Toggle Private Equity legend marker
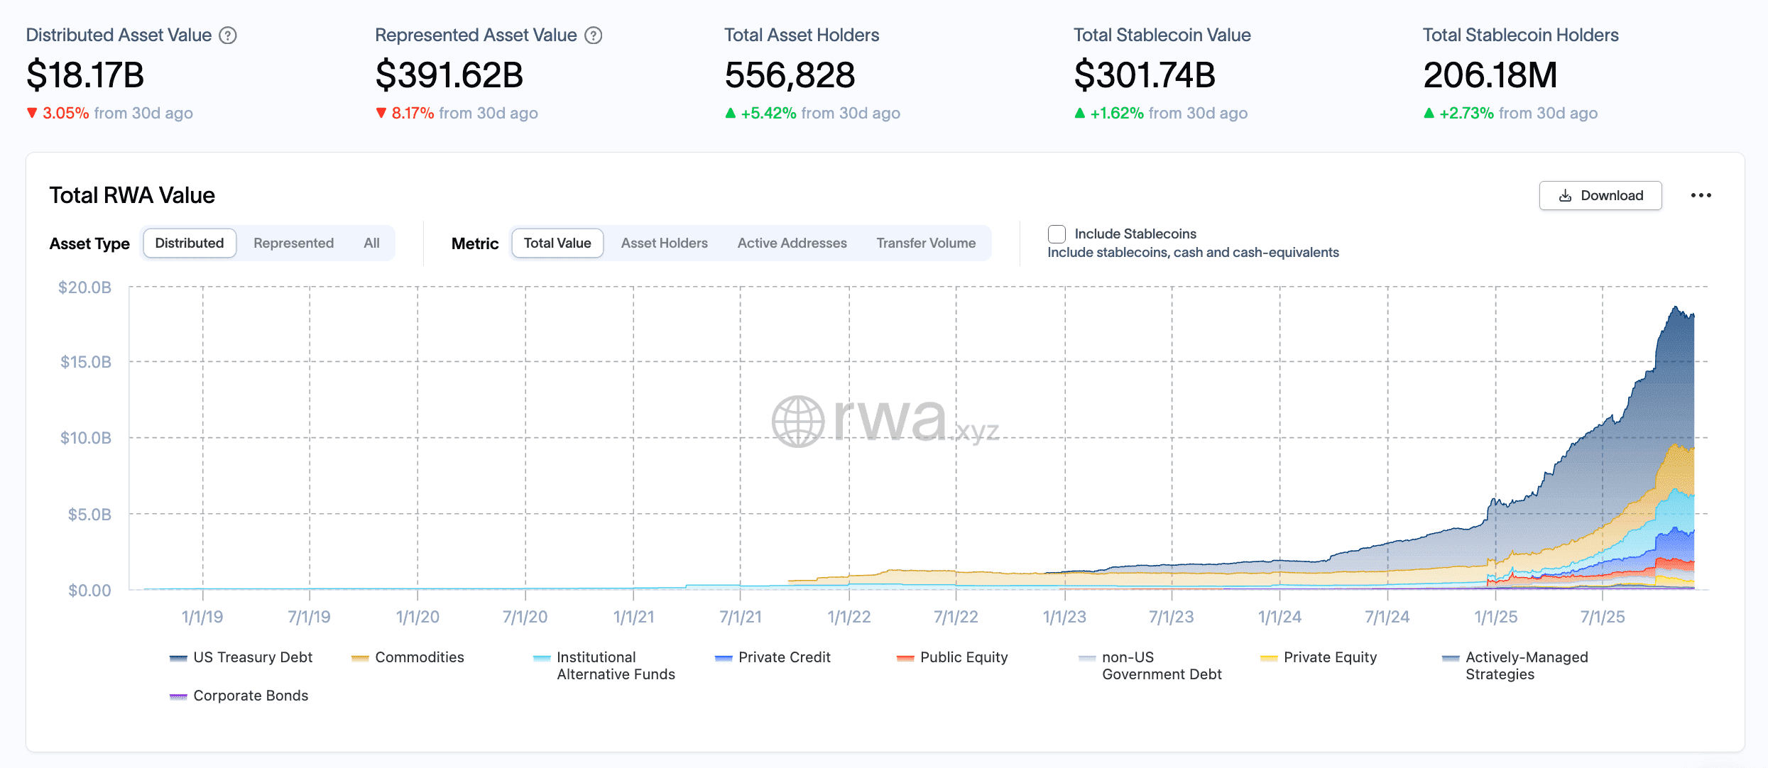 (x=1269, y=658)
